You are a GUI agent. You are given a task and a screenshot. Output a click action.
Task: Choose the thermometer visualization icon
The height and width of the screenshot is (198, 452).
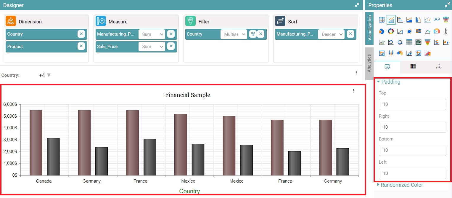click(x=446, y=31)
